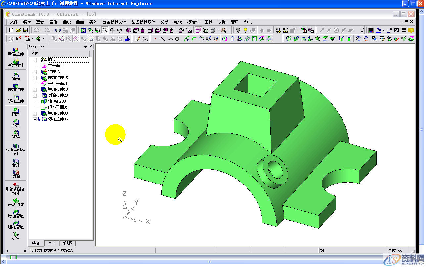Click the 合并 (Merge) tool in sidebar
Image resolution: width=427 pixels, height=268 pixels.
point(16,162)
